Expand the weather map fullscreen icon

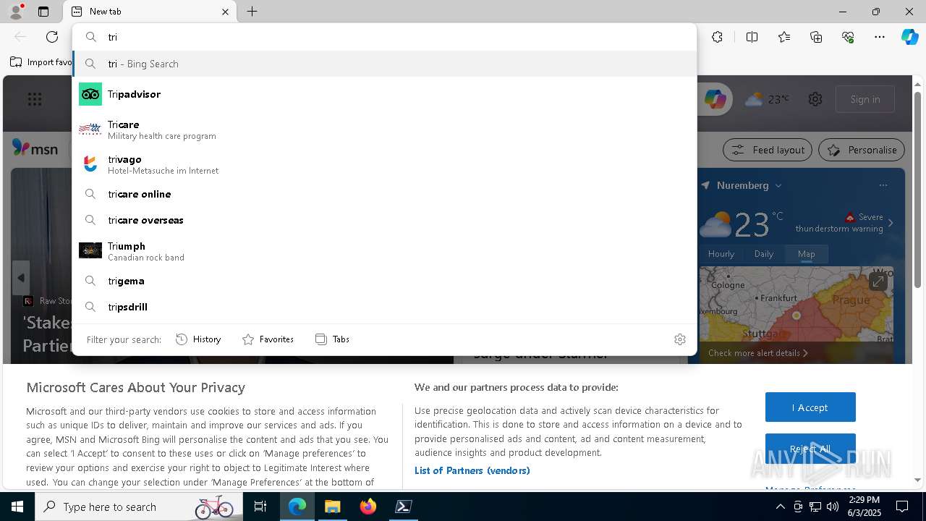tap(878, 281)
